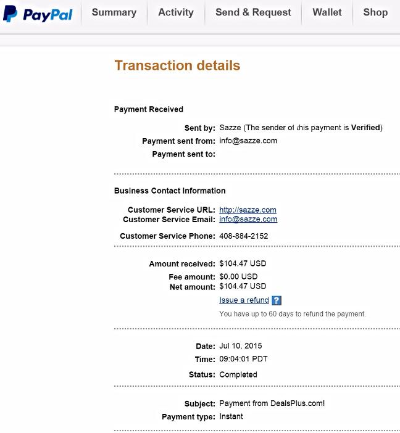Click the Verified sender text

(365, 128)
